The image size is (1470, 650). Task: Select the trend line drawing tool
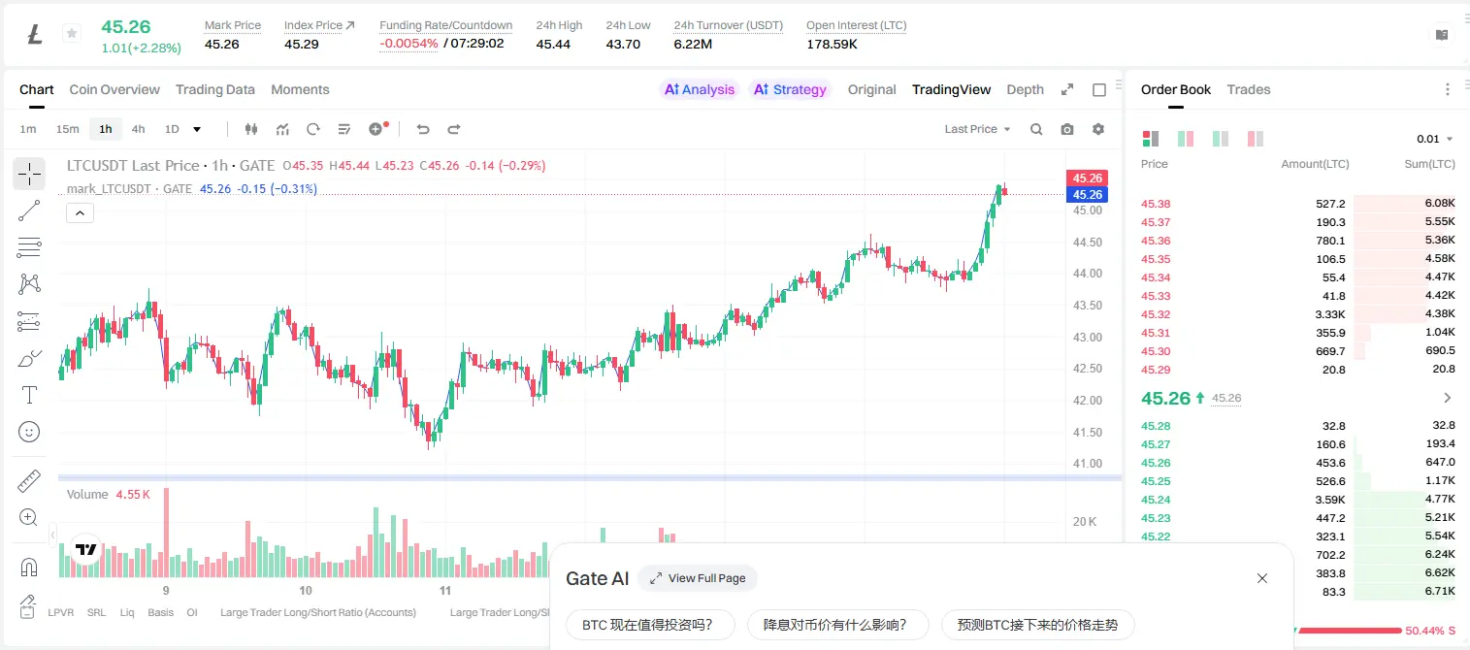click(29, 211)
